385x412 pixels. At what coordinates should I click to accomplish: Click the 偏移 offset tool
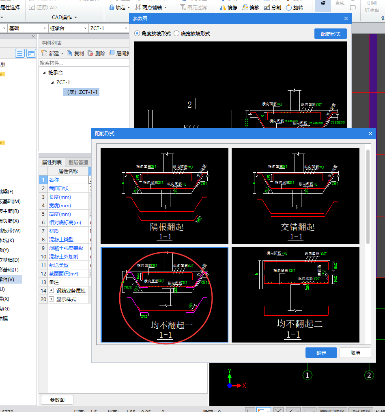(x=251, y=7)
